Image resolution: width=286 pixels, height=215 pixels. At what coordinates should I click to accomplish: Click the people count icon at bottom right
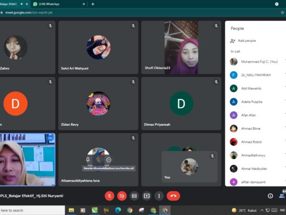point(281,195)
